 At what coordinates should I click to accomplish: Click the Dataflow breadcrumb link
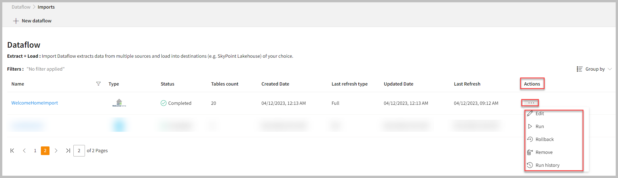pyautogui.click(x=21, y=7)
